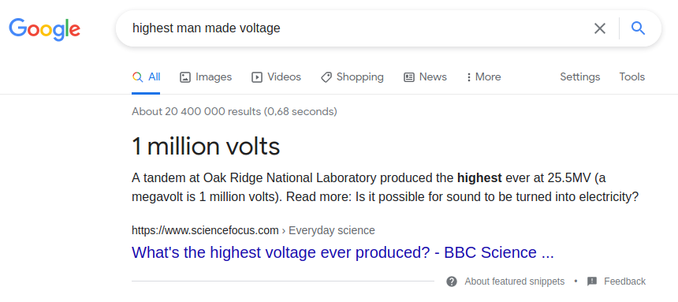Click the sciencefocus.com URL breadcrumb
Image resolution: width=678 pixels, height=302 pixels.
253,230
